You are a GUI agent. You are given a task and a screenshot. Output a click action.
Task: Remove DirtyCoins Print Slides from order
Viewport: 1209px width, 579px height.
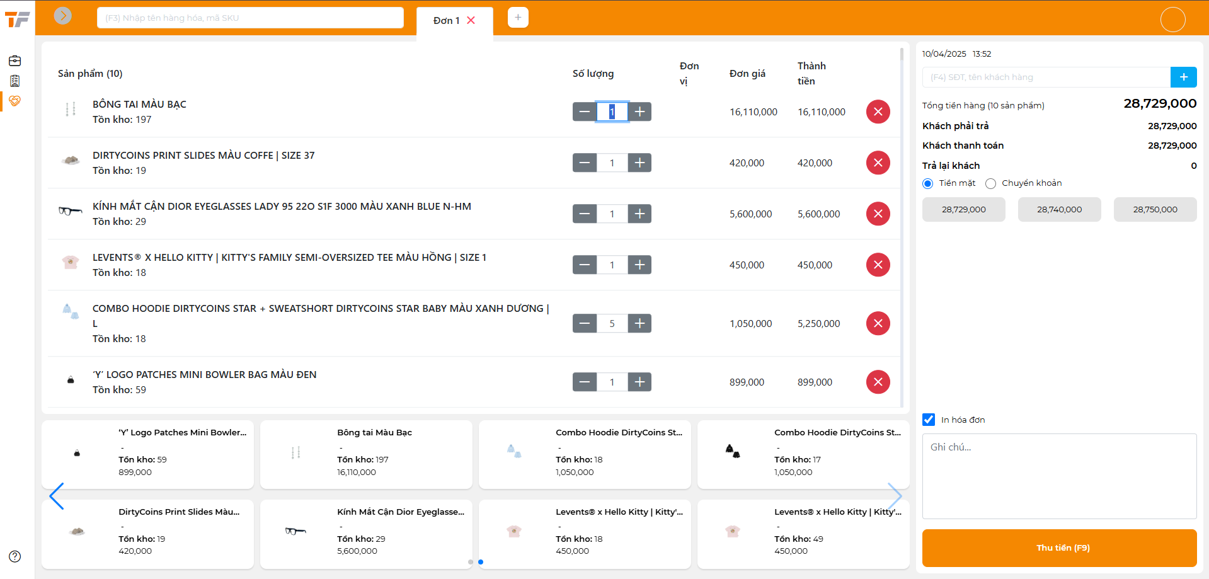click(878, 163)
